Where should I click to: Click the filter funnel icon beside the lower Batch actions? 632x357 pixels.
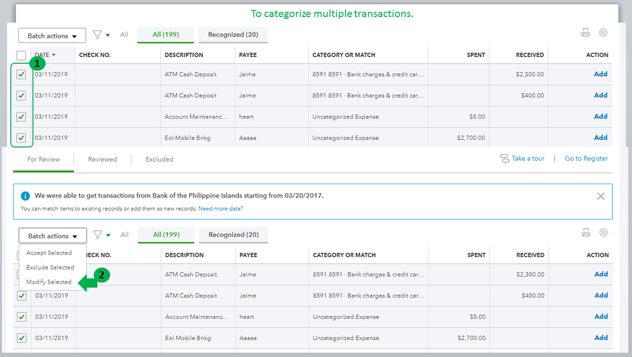pos(98,235)
